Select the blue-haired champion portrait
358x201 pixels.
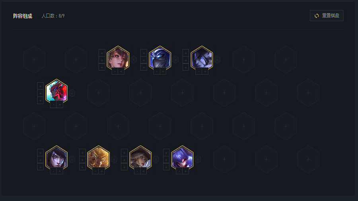pos(182,158)
